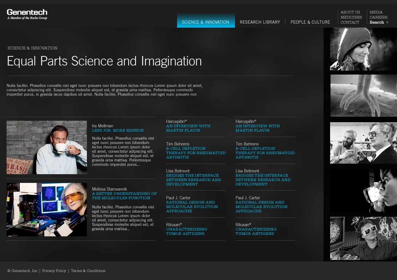Click 'Rituxan' in right column
397x280 pixels.
pos(243,225)
